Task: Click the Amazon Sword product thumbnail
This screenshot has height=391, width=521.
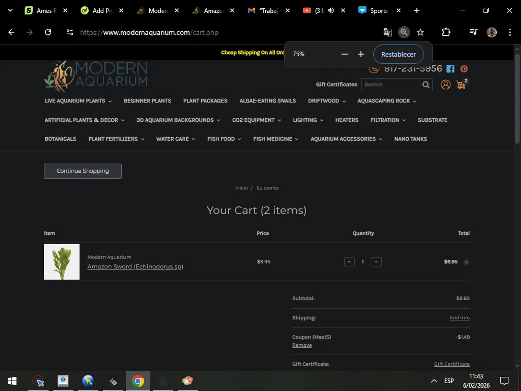Action: click(x=61, y=262)
